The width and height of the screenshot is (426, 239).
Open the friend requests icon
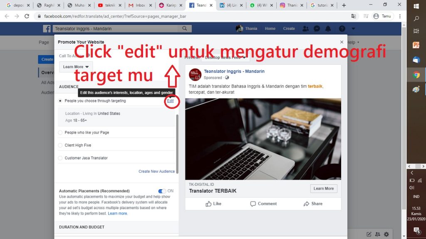click(x=306, y=29)
